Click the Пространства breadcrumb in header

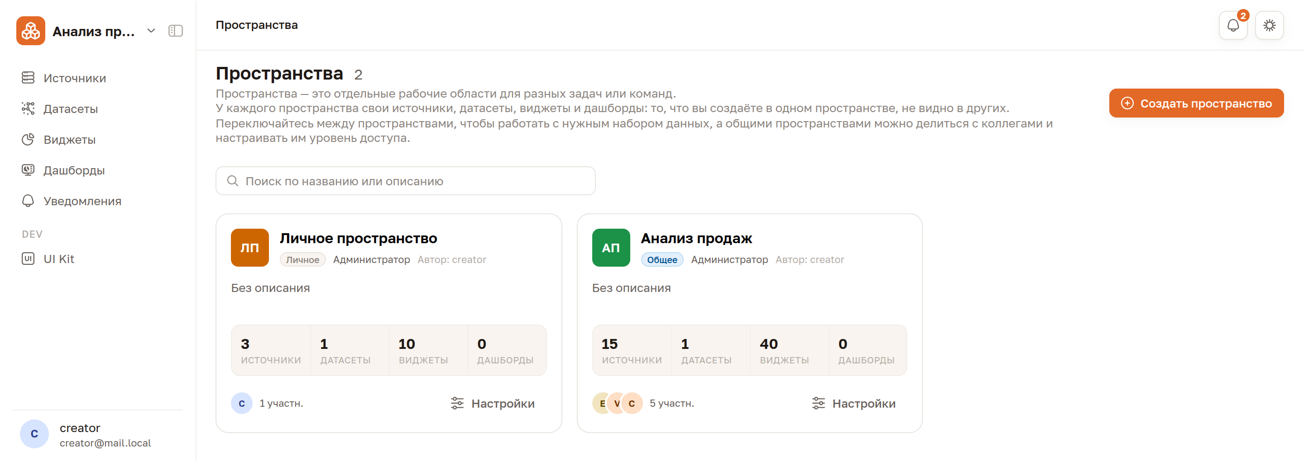(257, 25)
